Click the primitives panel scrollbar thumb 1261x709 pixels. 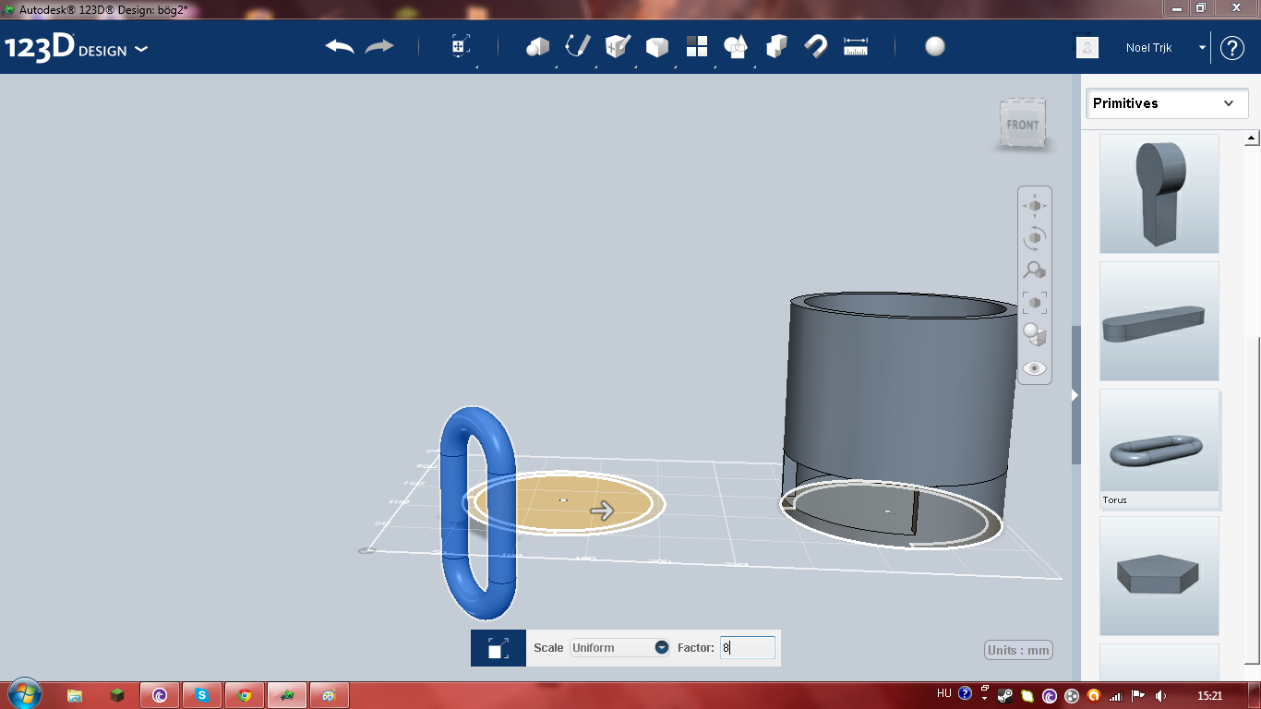coord(1253,501)
